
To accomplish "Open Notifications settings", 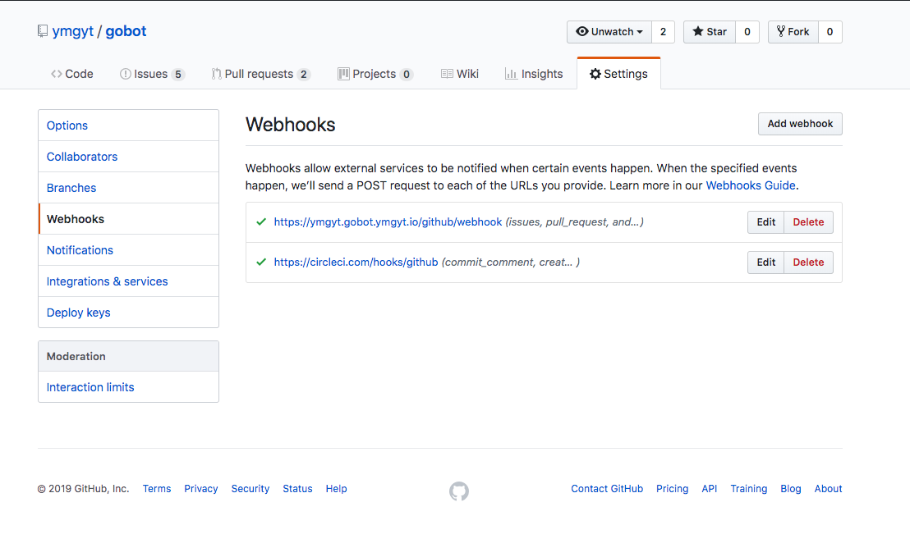I will (128, 250).
